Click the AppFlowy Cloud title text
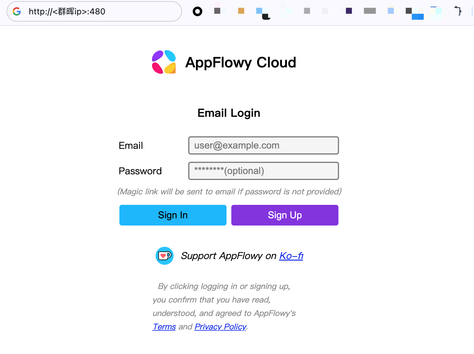 241,63
